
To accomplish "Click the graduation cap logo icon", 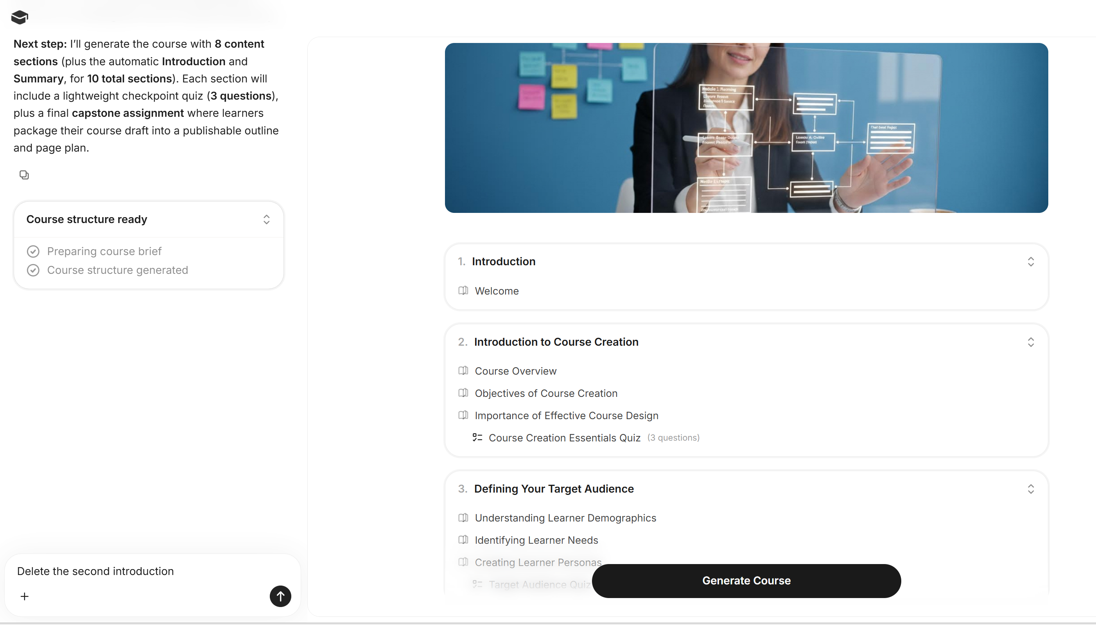I will coord(19,17).
